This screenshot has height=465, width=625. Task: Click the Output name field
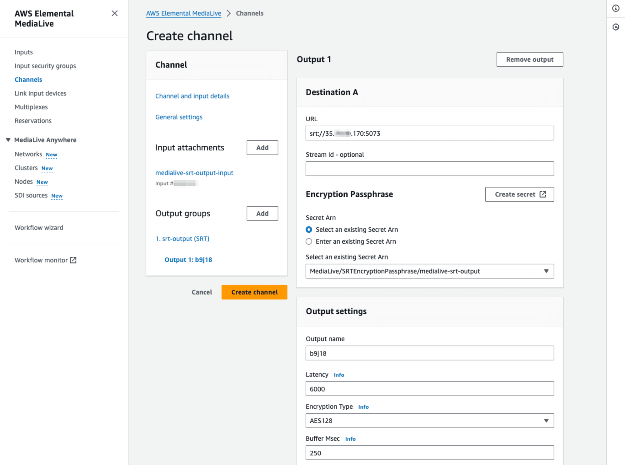tap(430, 353)
